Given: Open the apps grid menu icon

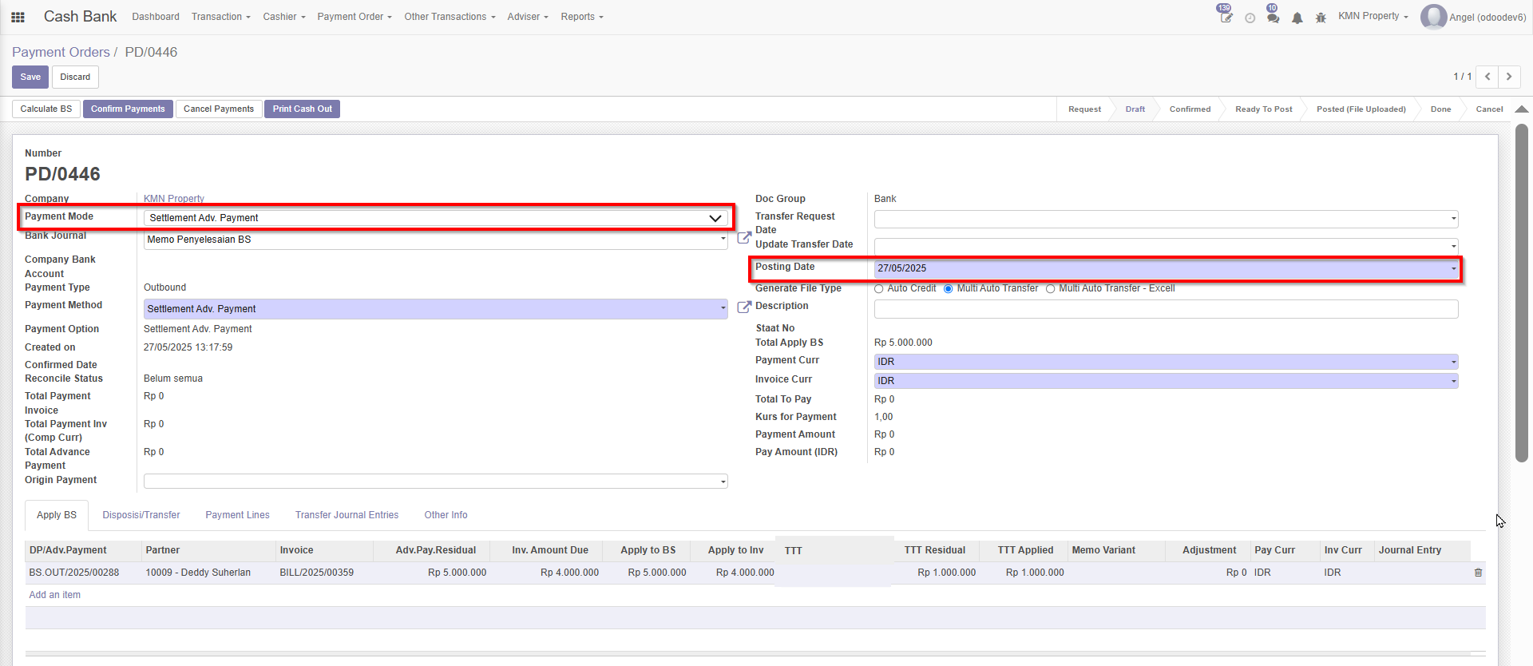Looking at the screenshot, I should [x=18, y=17].
